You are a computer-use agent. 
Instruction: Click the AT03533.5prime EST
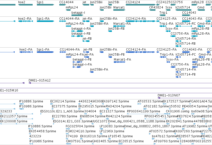(x=139, y=104)
